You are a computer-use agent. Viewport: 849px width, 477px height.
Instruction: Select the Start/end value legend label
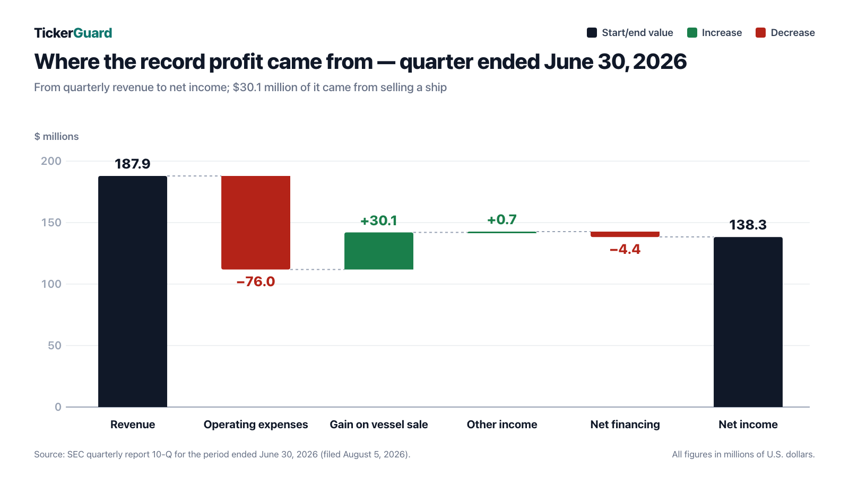[x=637, y=33]
